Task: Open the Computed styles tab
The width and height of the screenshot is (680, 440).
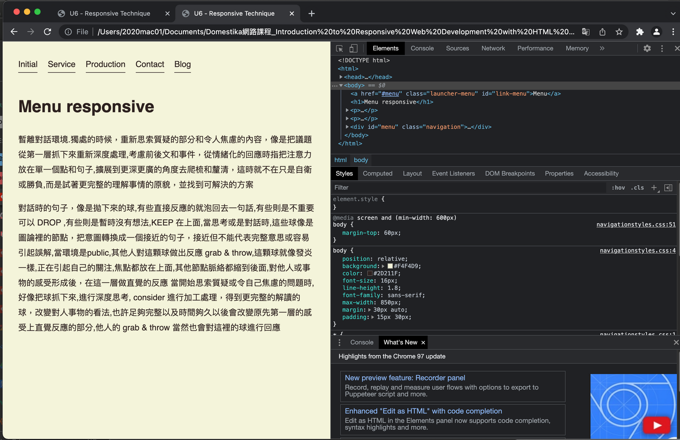Action: pos(378,173)
